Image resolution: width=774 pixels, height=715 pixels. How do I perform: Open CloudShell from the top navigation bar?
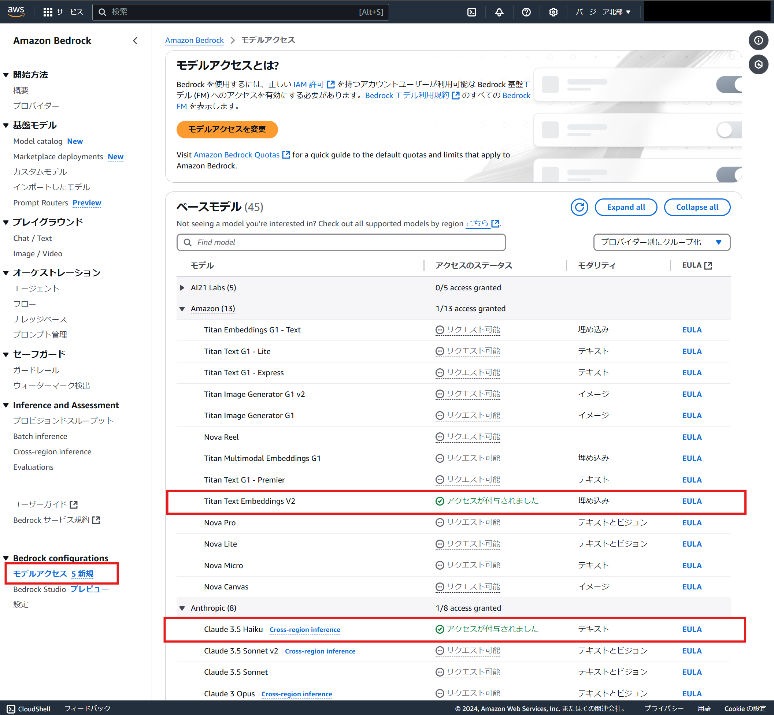471,12
